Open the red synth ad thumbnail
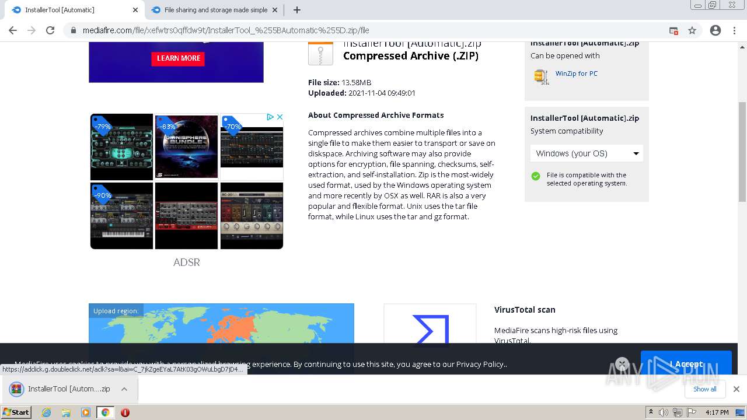The image size is (747, 420). (186, 216)
